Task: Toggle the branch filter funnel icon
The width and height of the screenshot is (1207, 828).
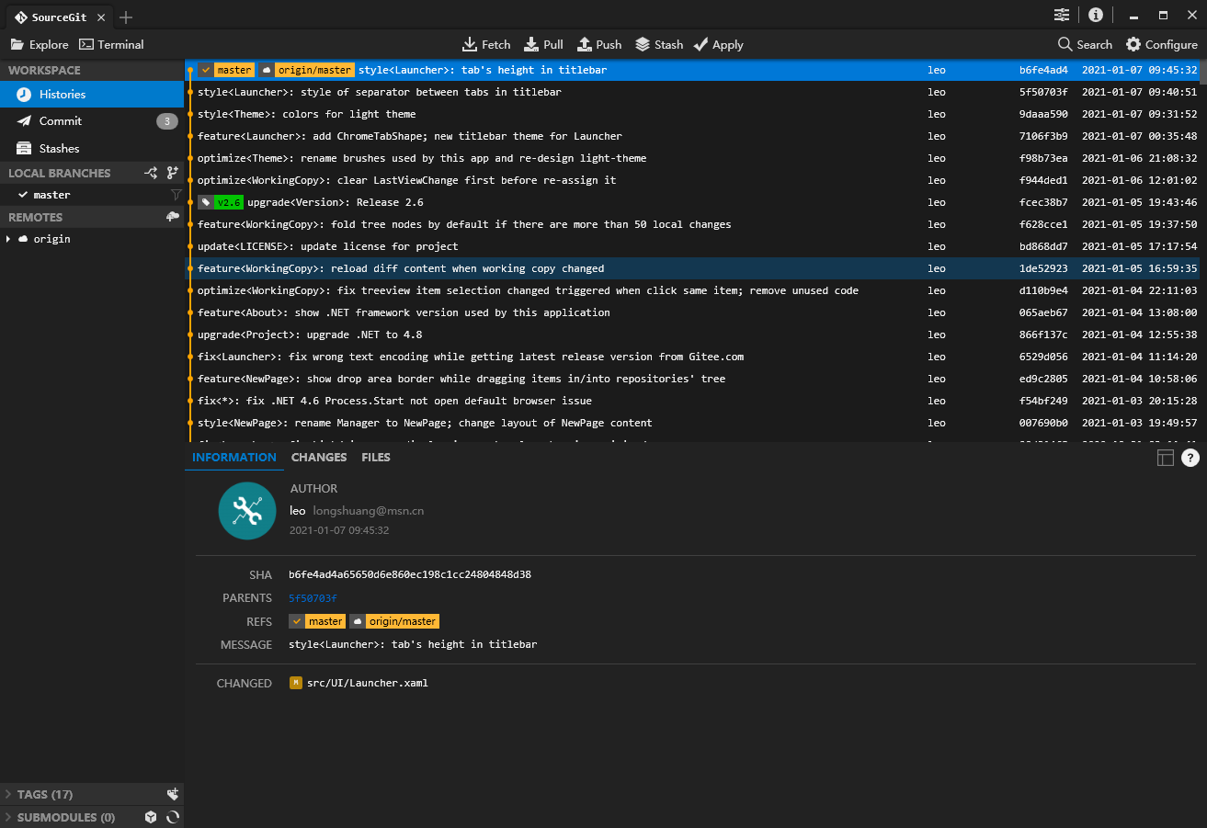Action: click(x=175, y=195)
